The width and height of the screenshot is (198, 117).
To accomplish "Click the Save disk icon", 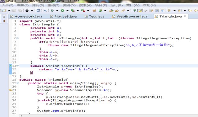I will (x=14, y=10).
